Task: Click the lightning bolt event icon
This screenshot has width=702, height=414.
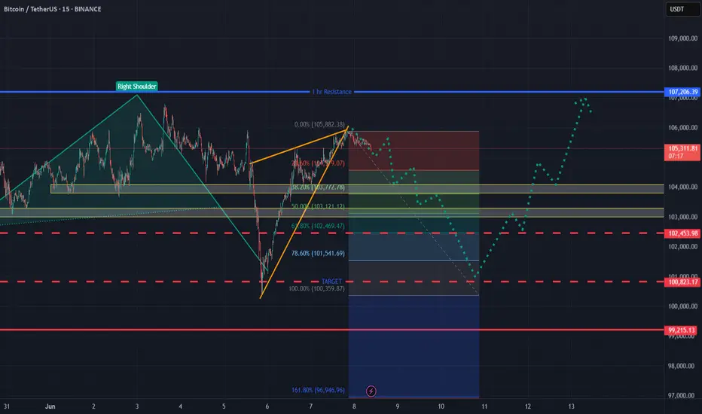Action: tap(371, 391)
